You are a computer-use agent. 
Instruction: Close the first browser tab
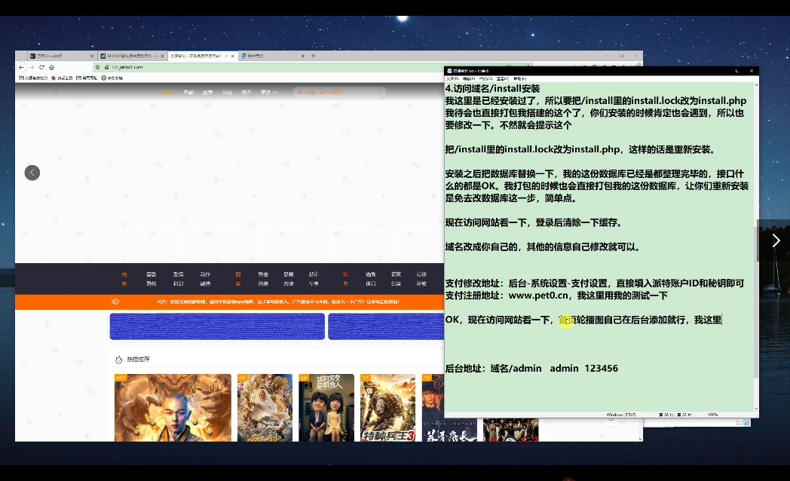[92, 56]
